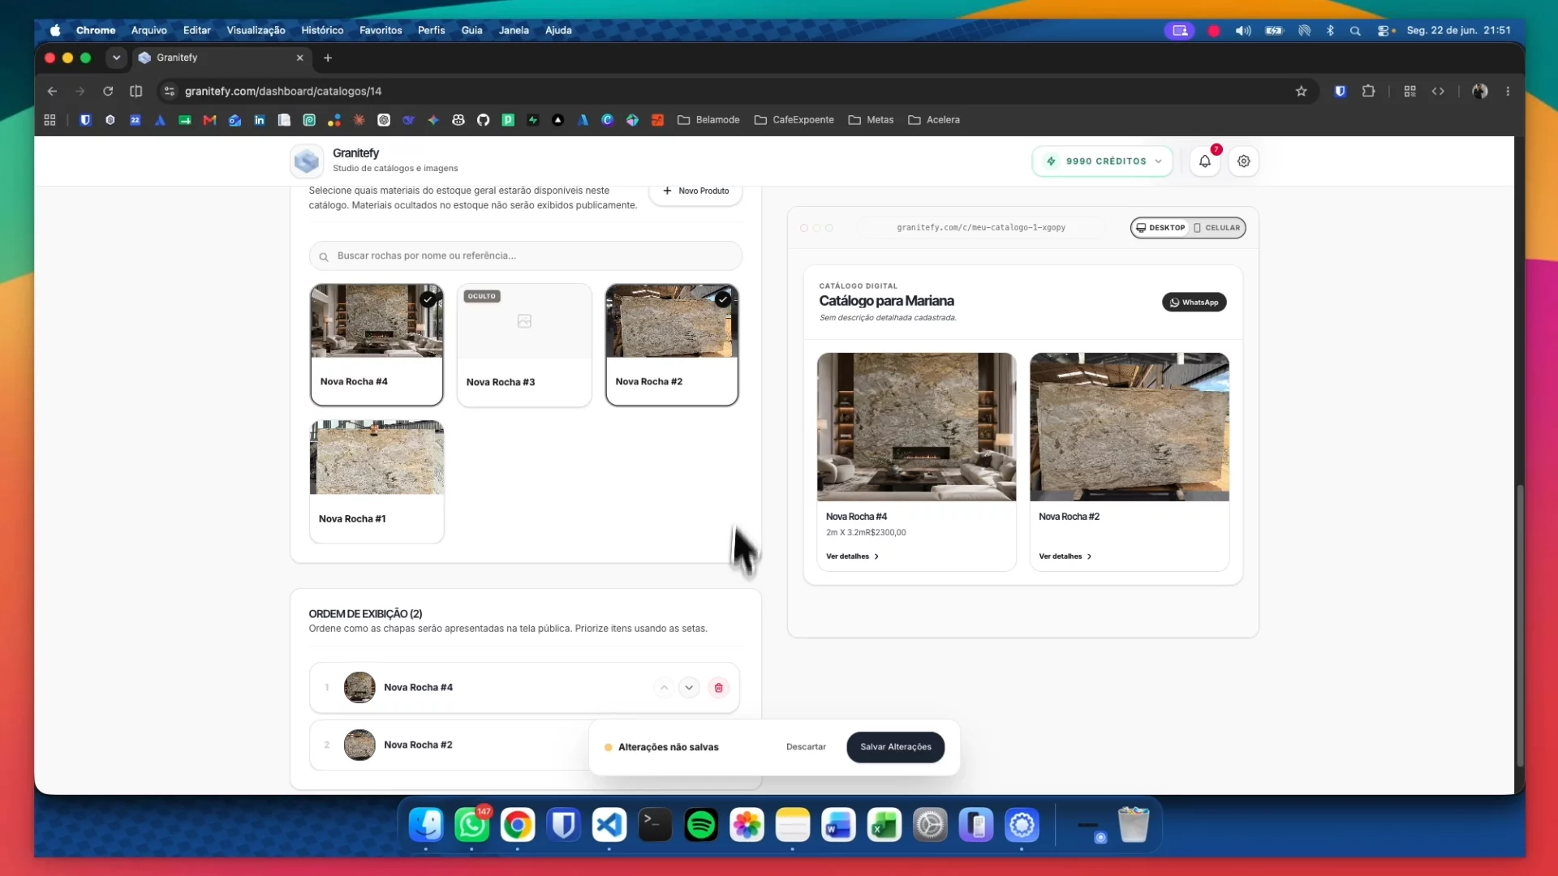The height and width of the screenshot is (876, 1558).
Task: Expand the 9990 Créditos dropdown
Action: pyautogui.click(x=1103, y=161)
